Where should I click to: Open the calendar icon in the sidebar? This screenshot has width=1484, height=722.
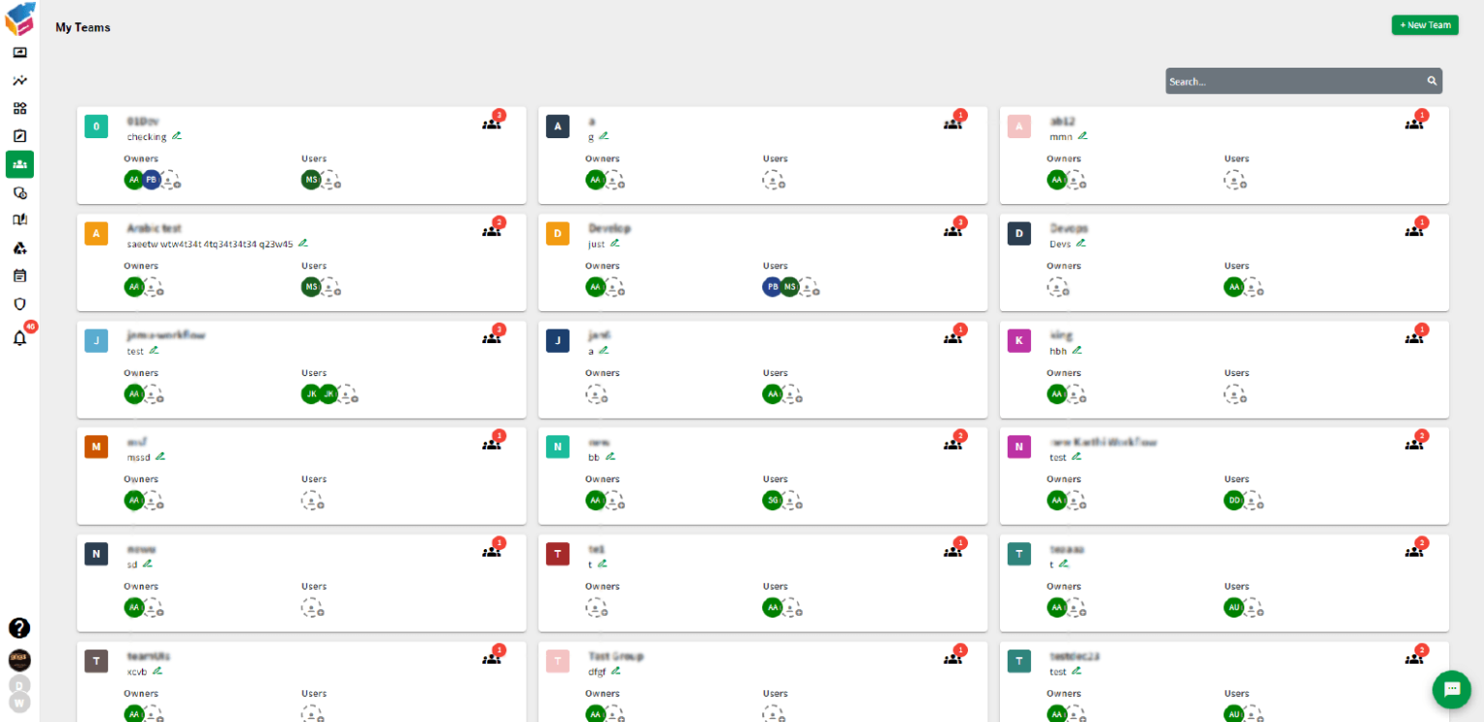point(19,275)
